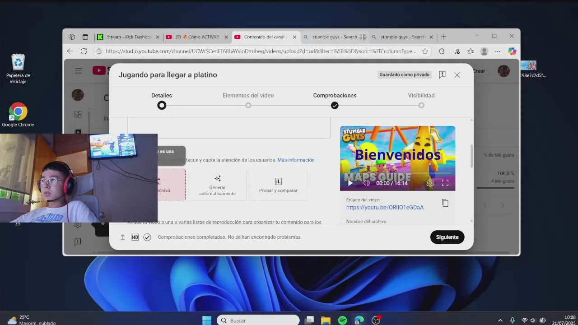Viewport: 578px width, 325px height.
Task: Click the browser address bar URL
Action: coord(261,51)
